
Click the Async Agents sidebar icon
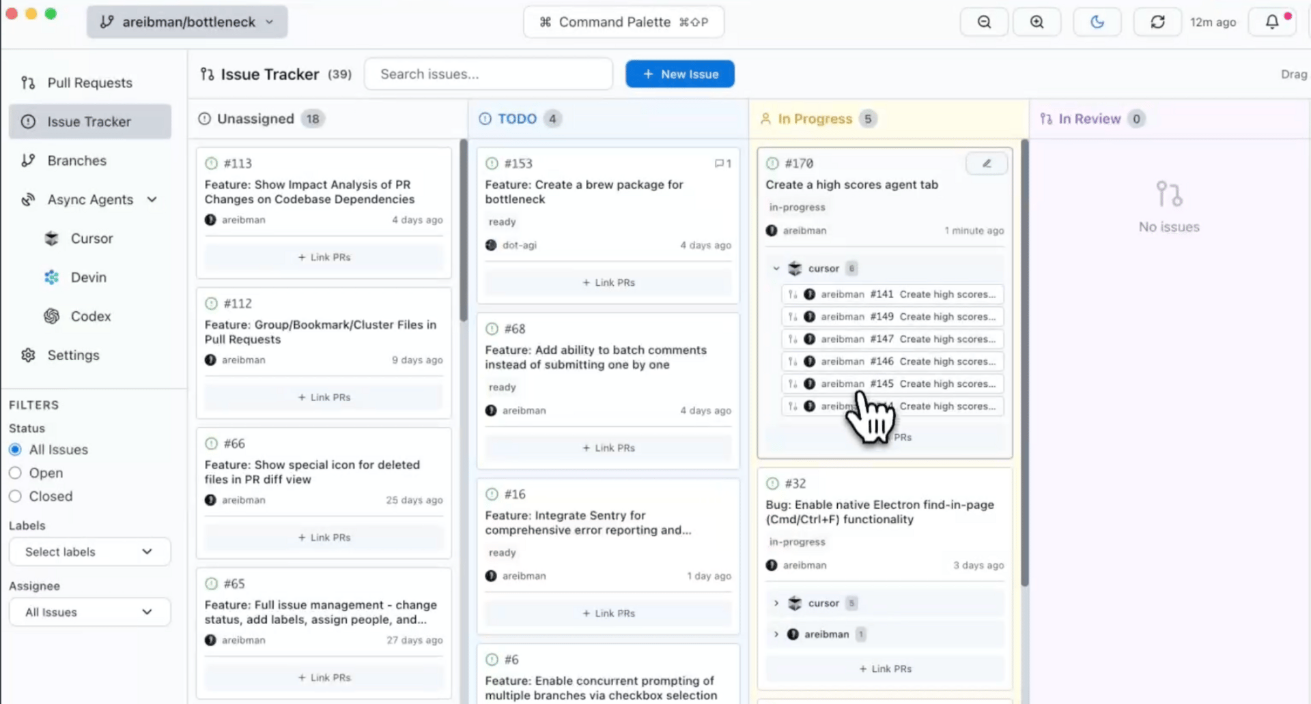(28, 200)
